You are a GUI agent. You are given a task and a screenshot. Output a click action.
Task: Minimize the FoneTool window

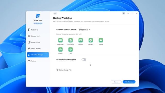tap(128, 13)
